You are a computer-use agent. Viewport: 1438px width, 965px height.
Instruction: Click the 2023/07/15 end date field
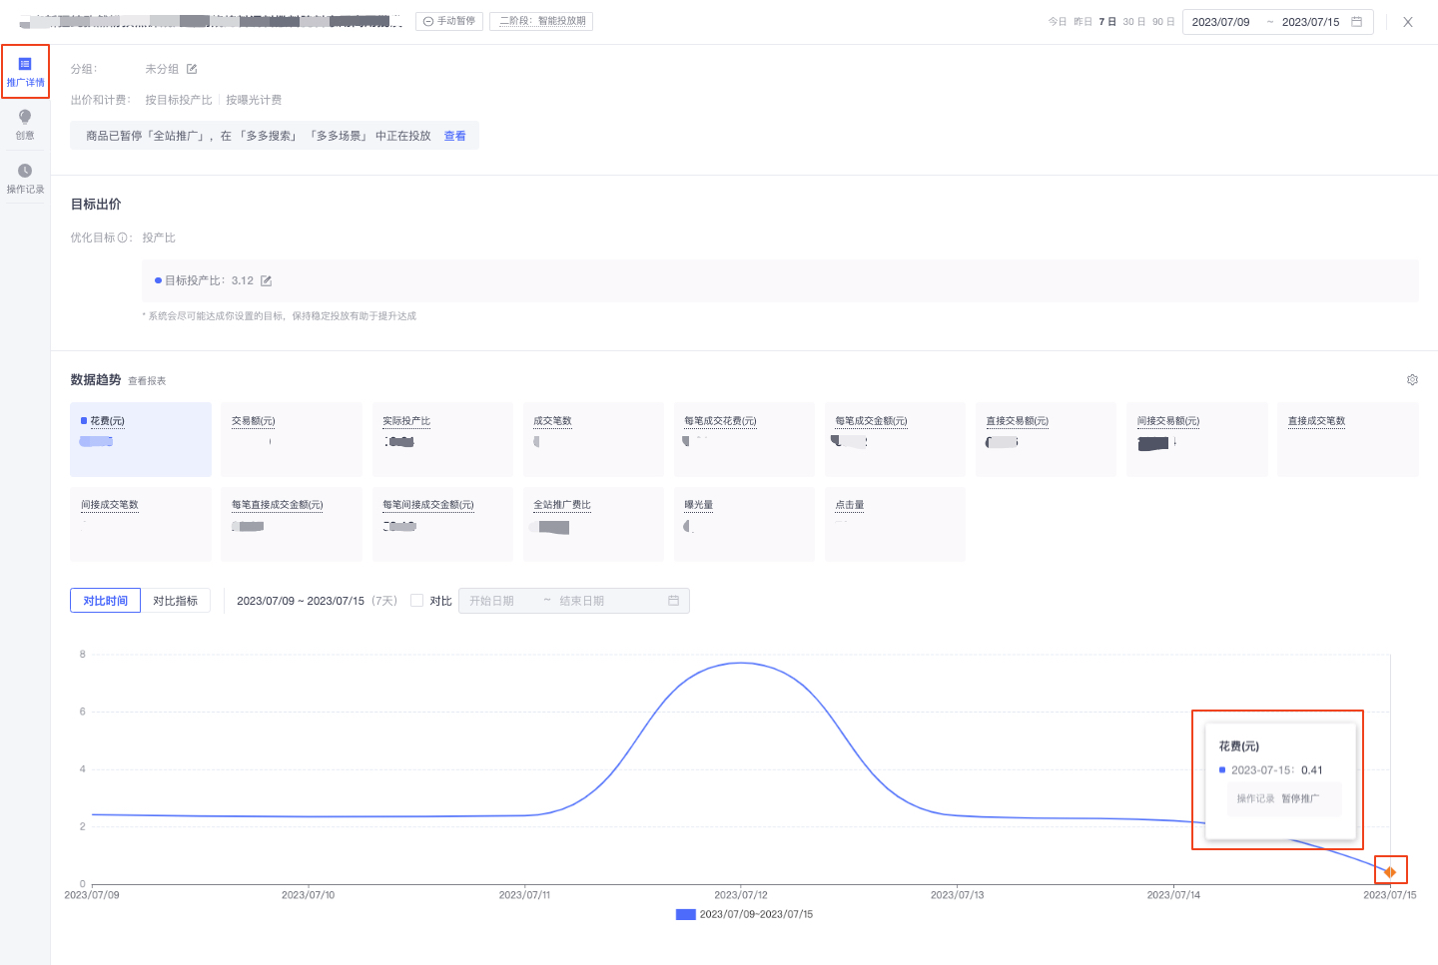[x=1310, y=22]
